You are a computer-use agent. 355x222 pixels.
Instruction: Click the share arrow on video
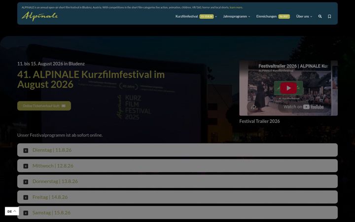tap(253, 107)
